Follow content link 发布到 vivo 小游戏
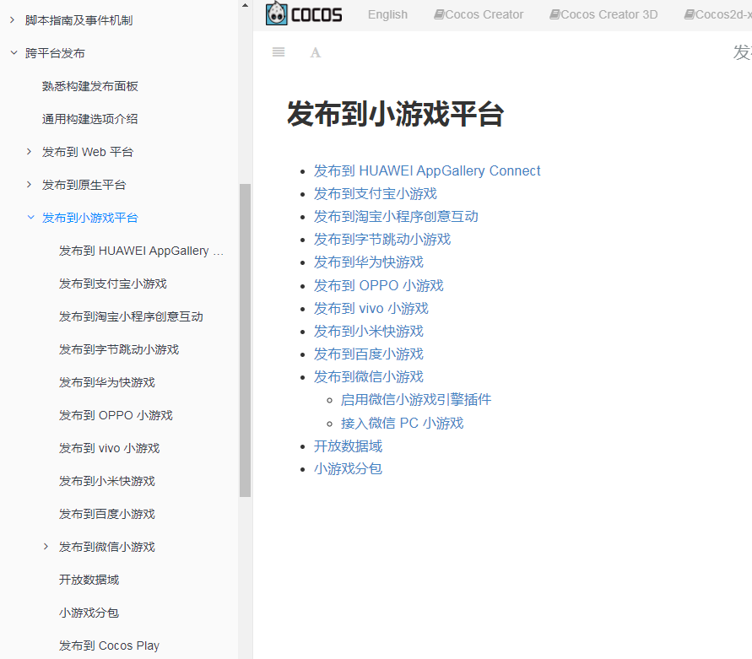This screenshot has height=659, width=752. pyautogui.click(x=371, y=308)
